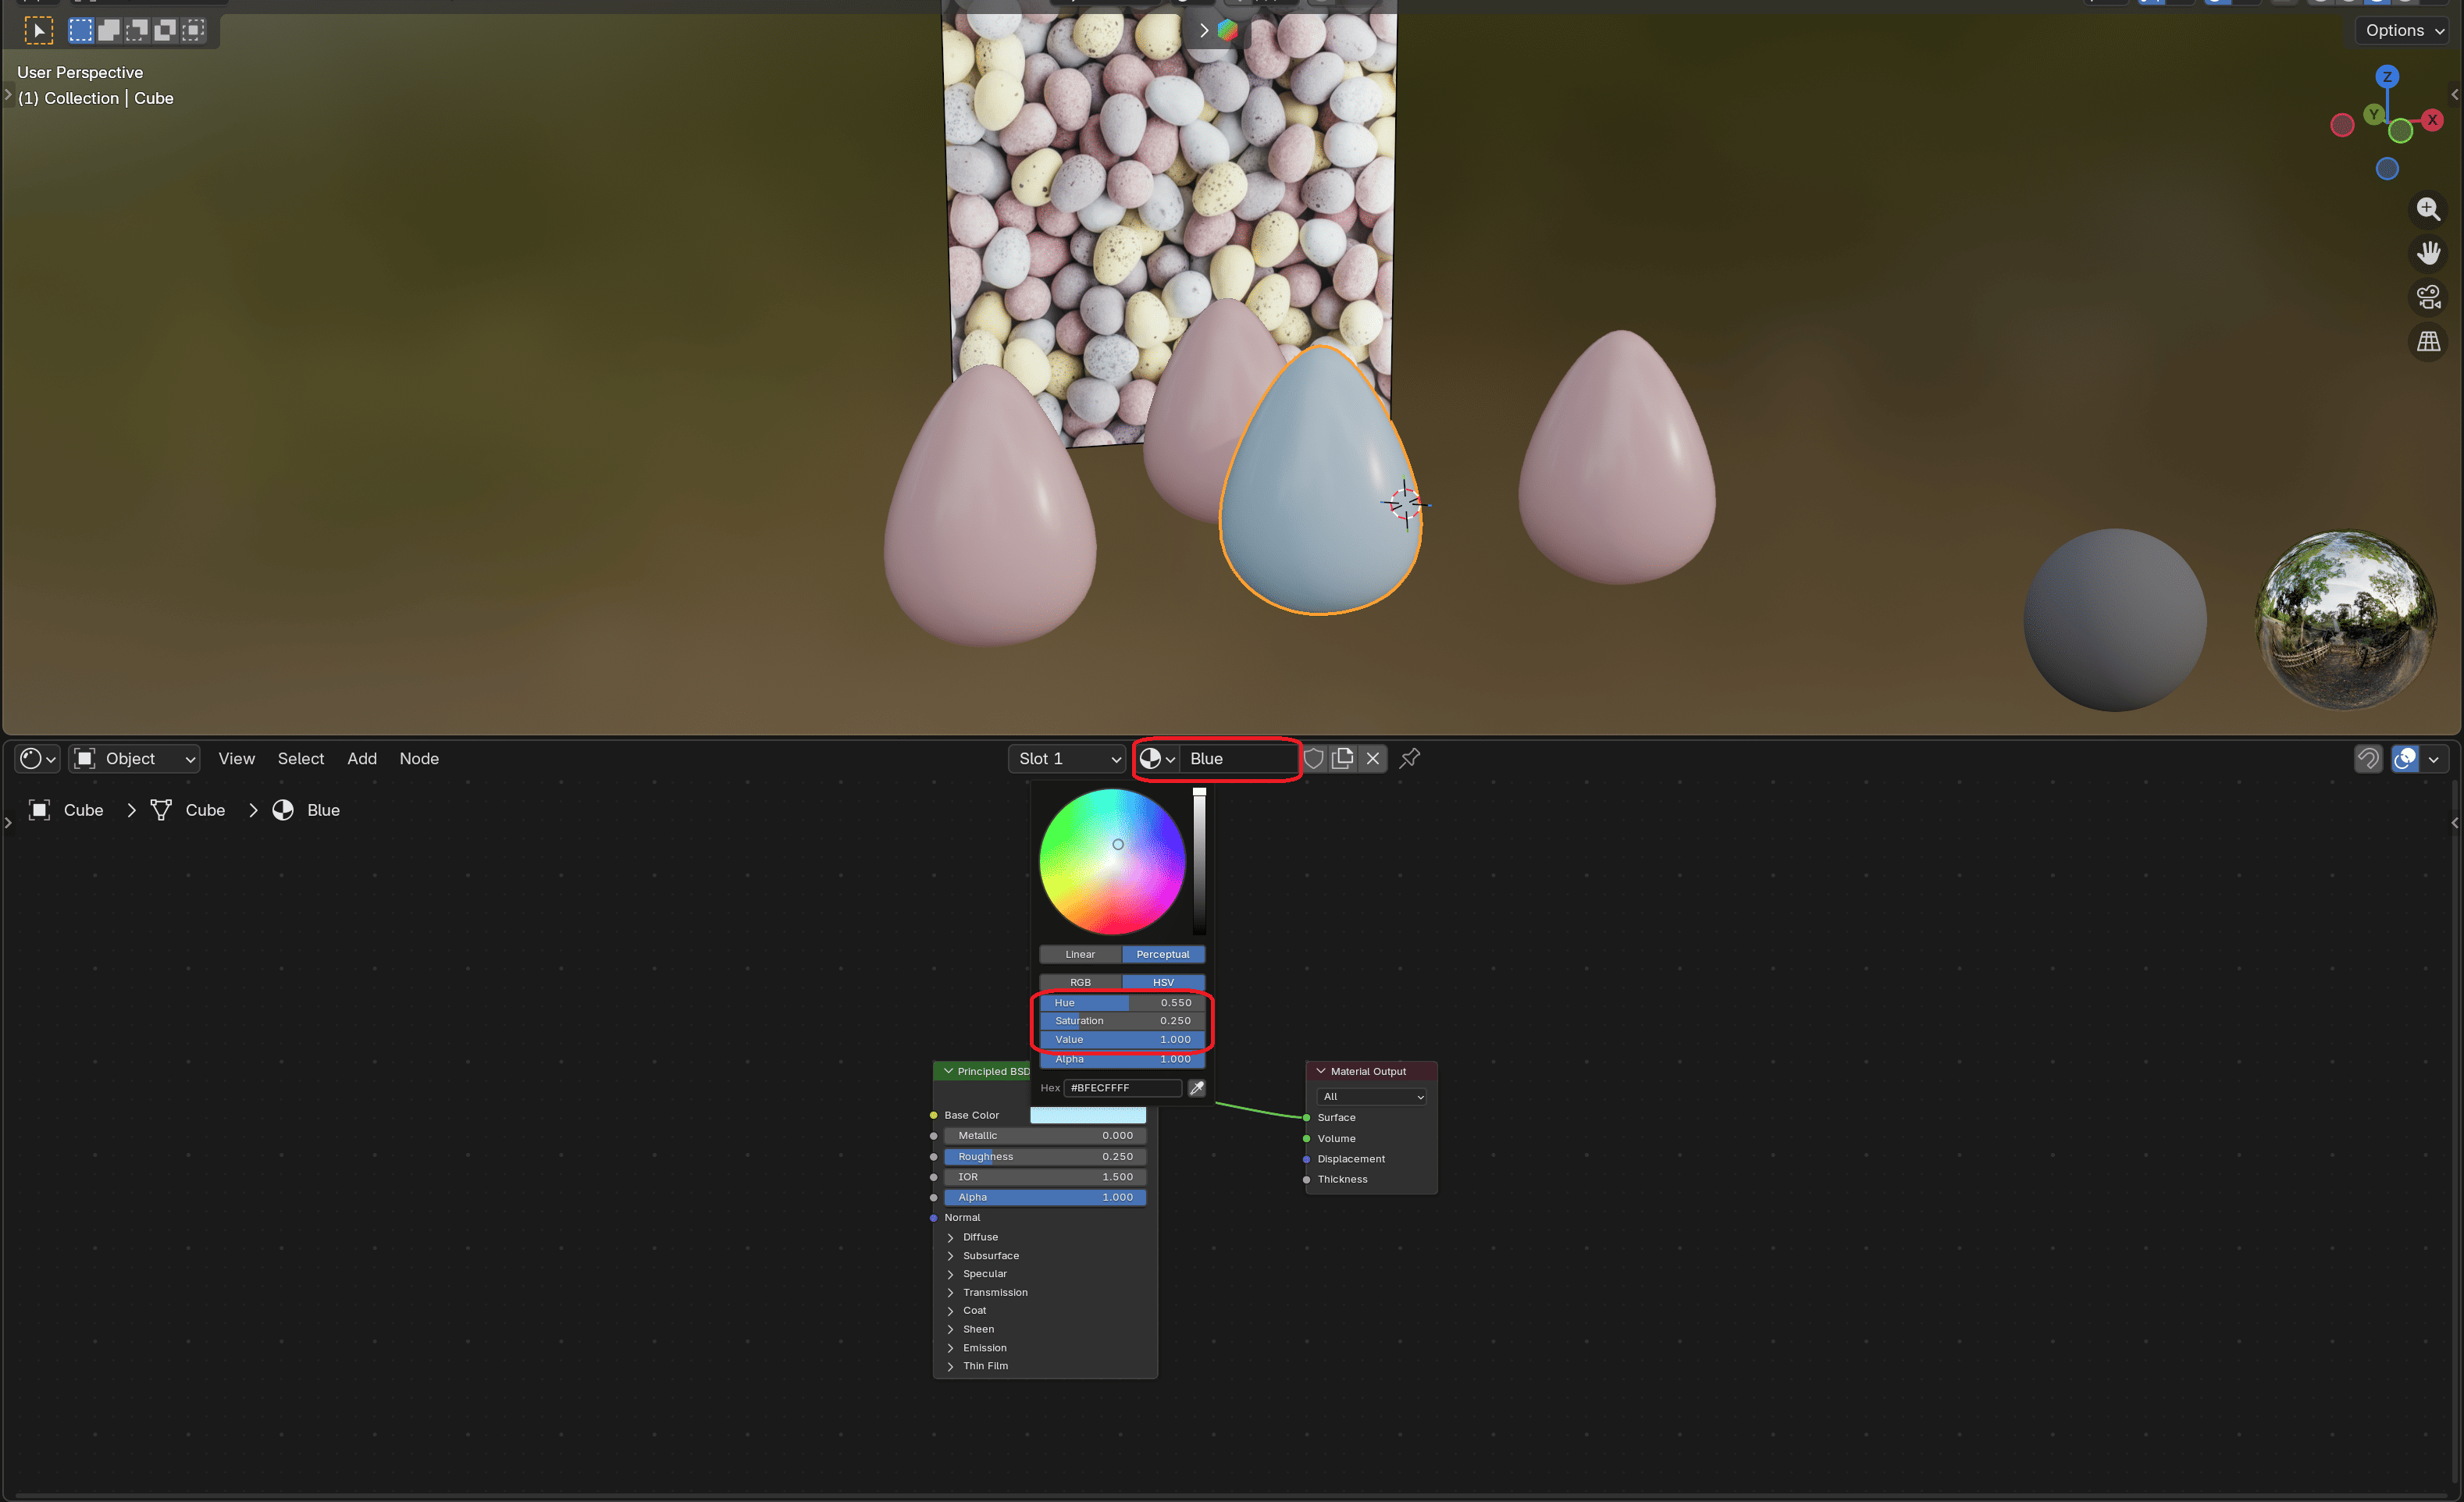2464x1502 pixels.
Task: Toggle the camera view icon
Action: pos(2428,297)
